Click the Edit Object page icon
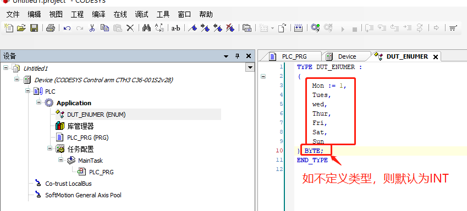Screen dimensions: 467x211 click(x=282, y=28)
